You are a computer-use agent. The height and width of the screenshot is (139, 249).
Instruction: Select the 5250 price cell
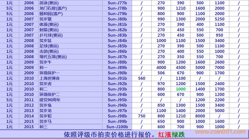point(219,19)
